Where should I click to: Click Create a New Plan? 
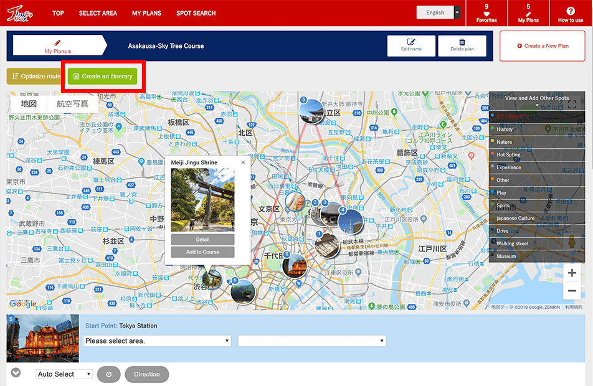(x=543, y=45)
